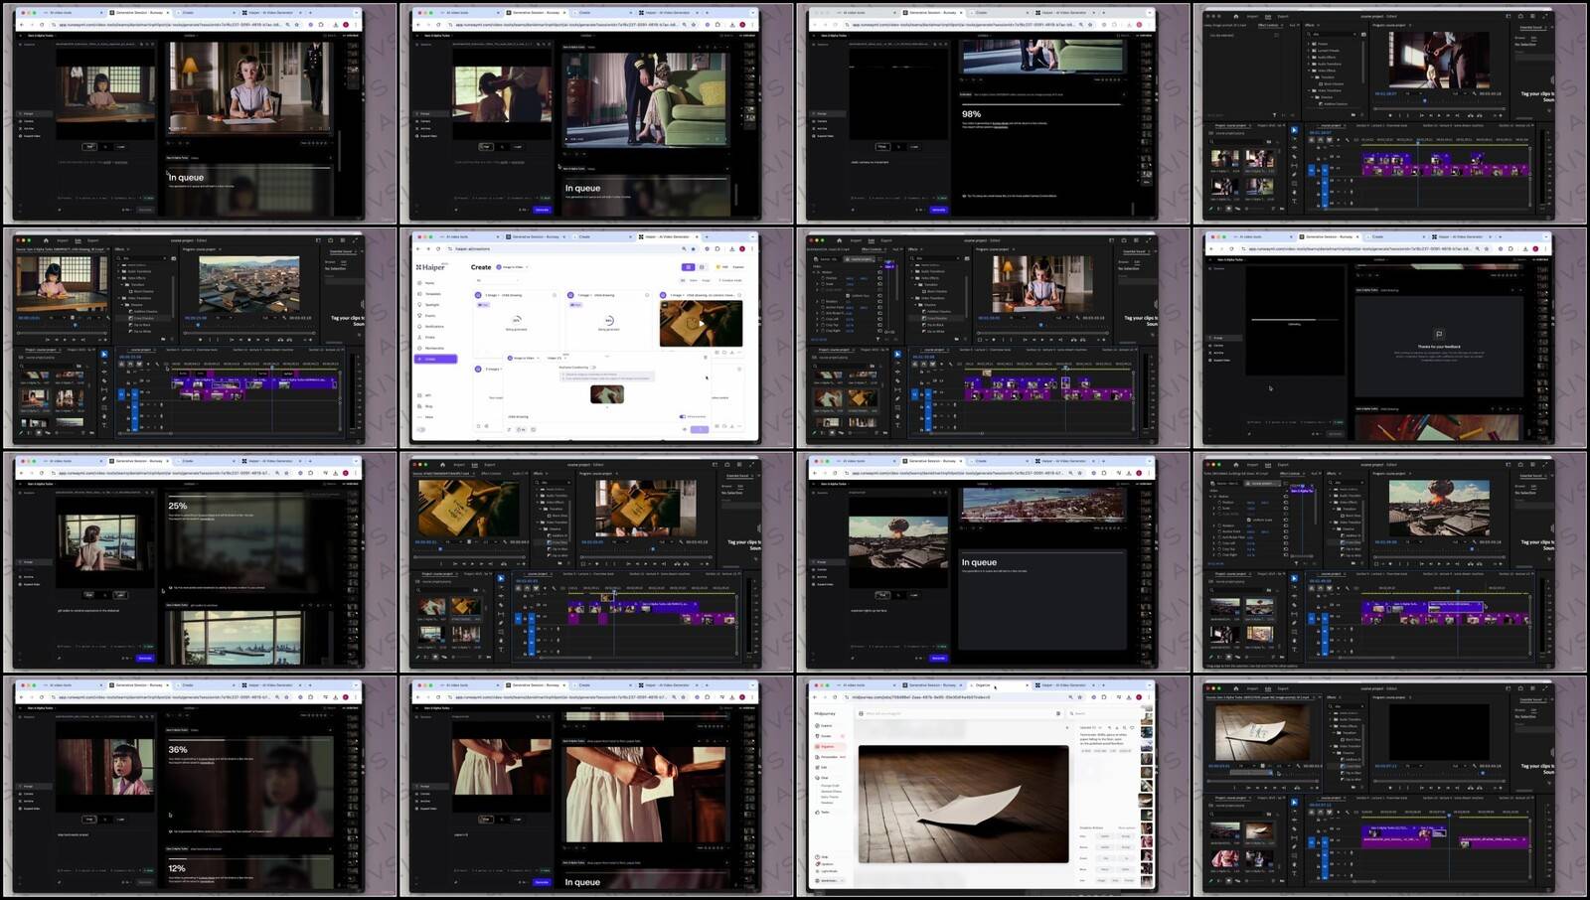The height and width of the screenshot is (900, 1590).
Task: Open Create in the Midjourney sidebar
Action: (825, 736)
